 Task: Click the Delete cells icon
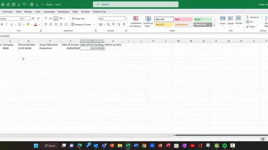point(230,18)
